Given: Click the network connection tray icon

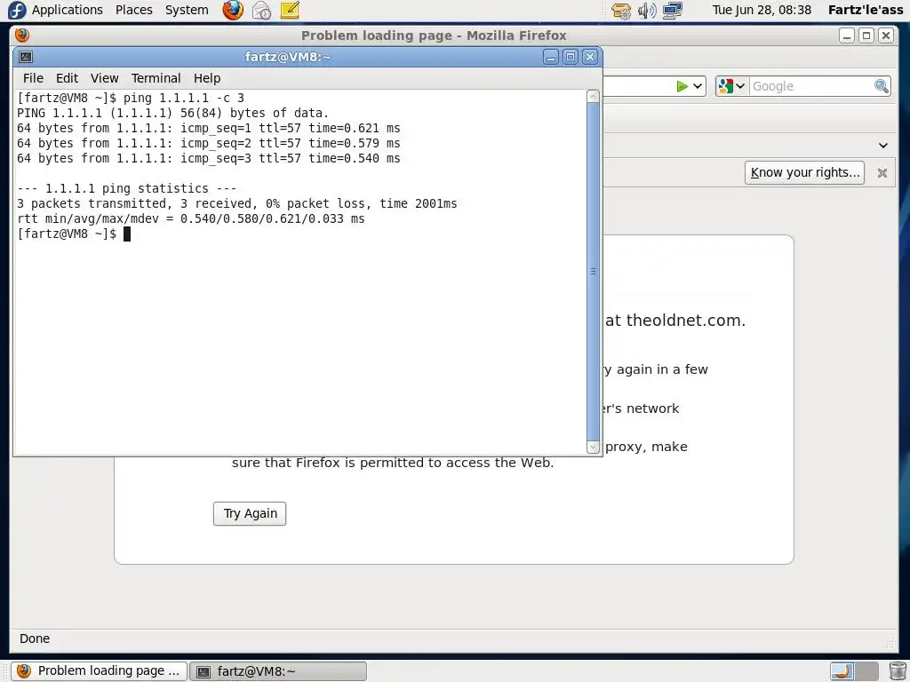Looking at the screenshot, I should (672, 10).
